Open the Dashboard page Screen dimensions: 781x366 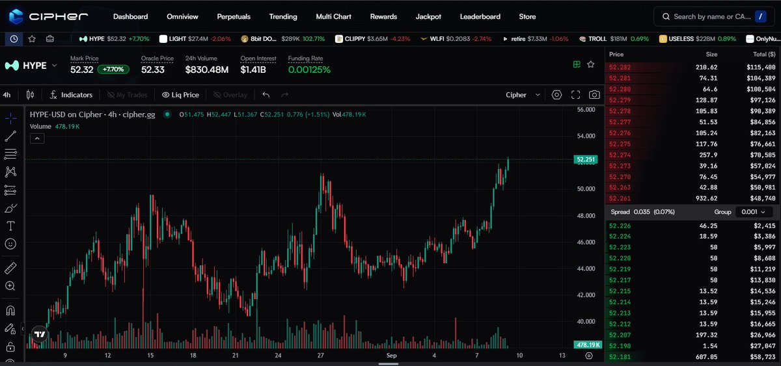(130, 16)
